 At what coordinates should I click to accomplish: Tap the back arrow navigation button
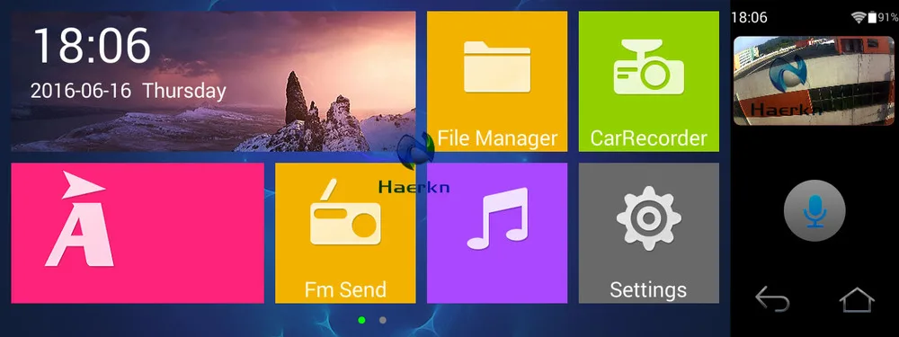(772, 300)
